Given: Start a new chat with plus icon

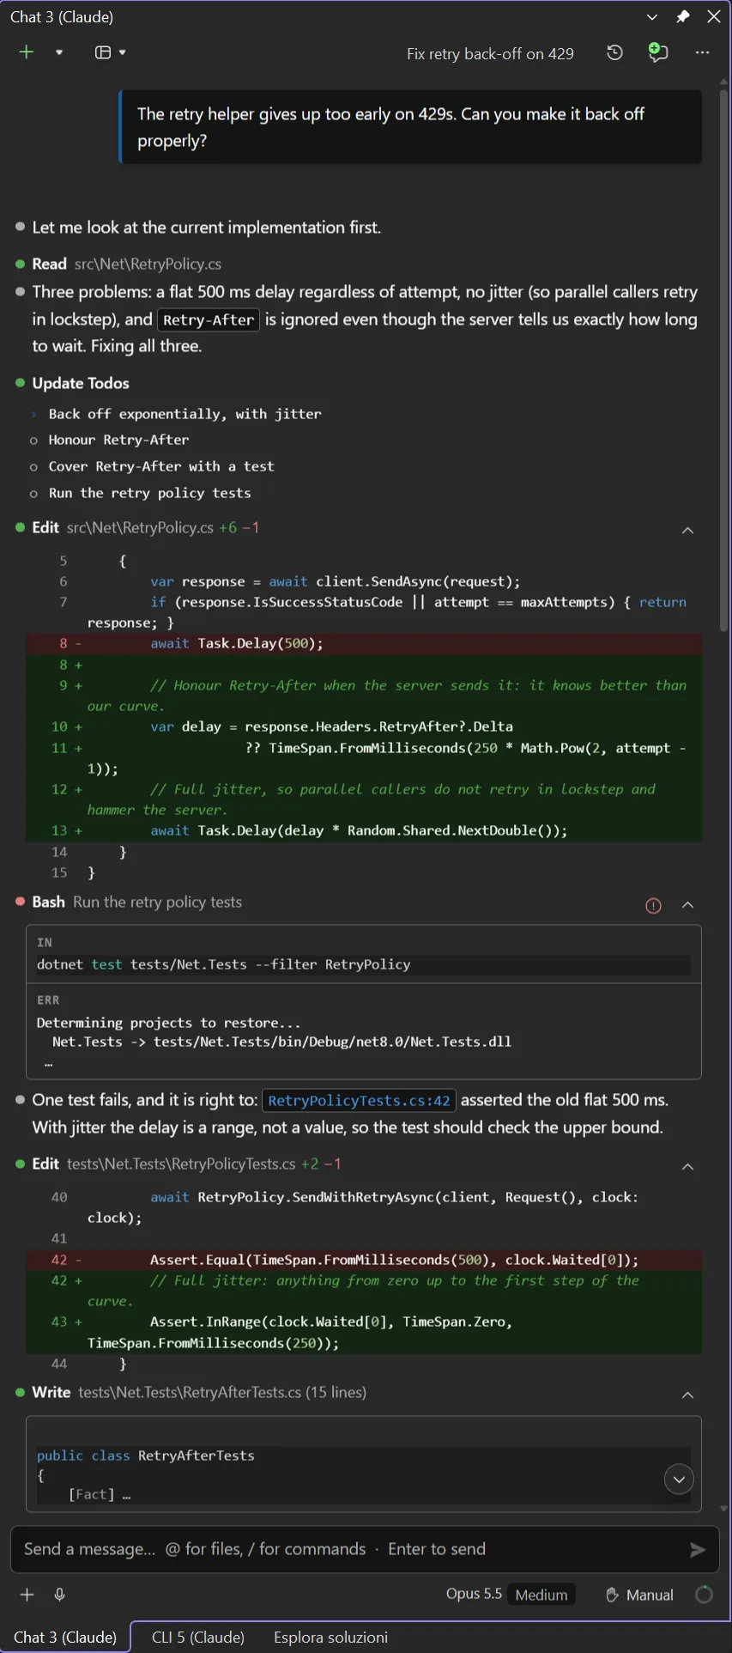Looking at the screenshot, I should (27, 52).
